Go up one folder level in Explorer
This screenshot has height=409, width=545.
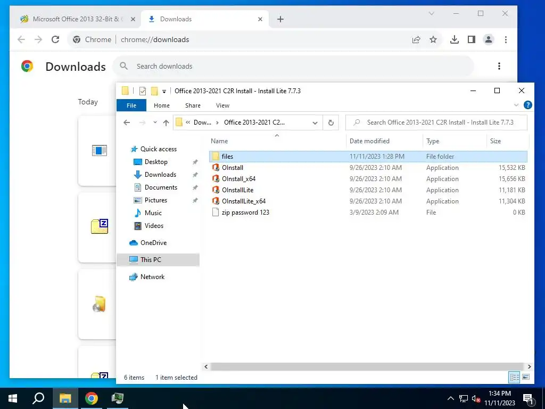point(166,122)
